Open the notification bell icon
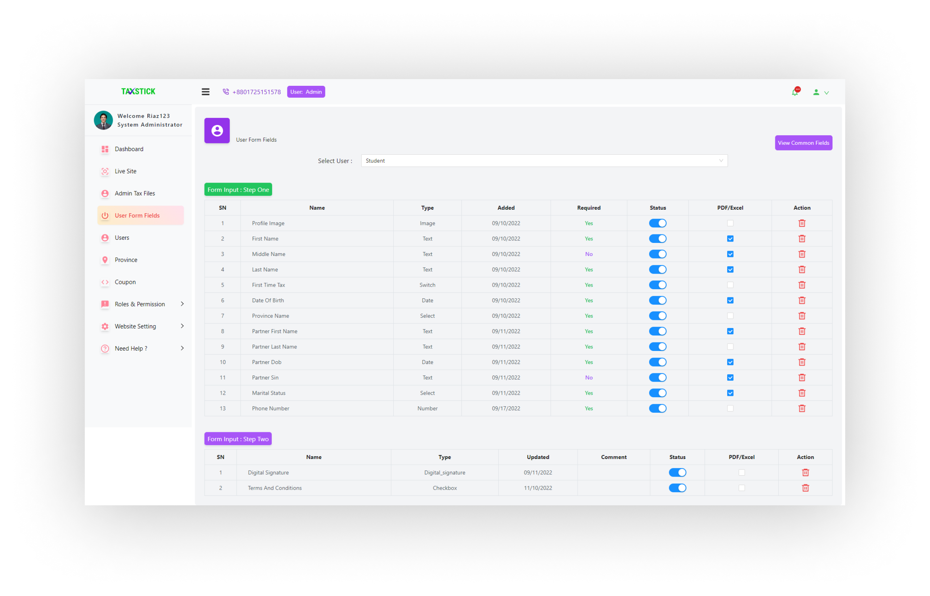Viewport: 930px width, 596px height. [x=795, y=92]
